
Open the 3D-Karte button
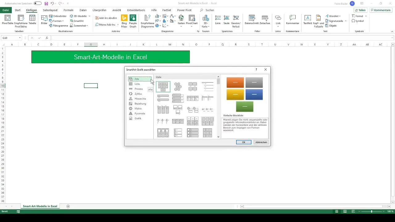pos(206,21)
